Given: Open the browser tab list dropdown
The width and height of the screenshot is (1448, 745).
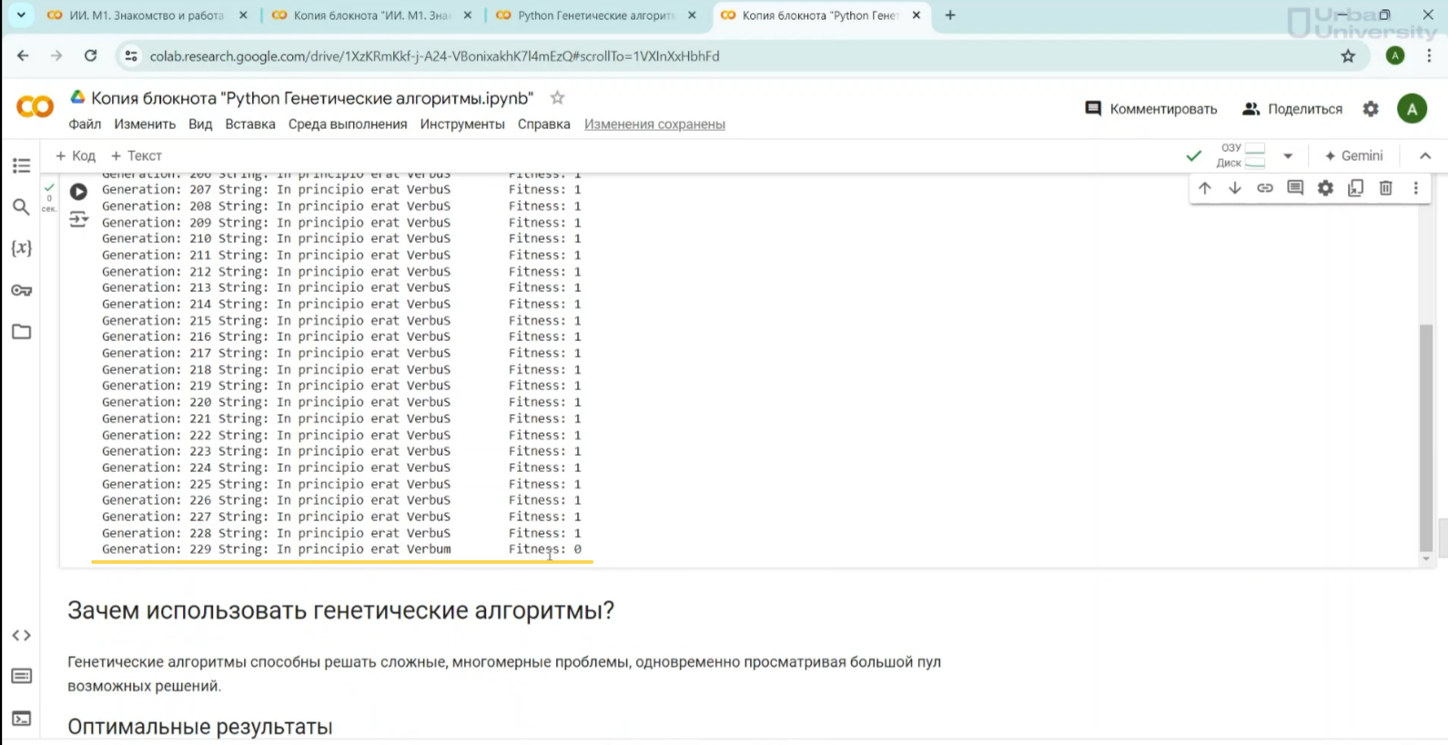Looking at the screenshot, I should point(21,15).
